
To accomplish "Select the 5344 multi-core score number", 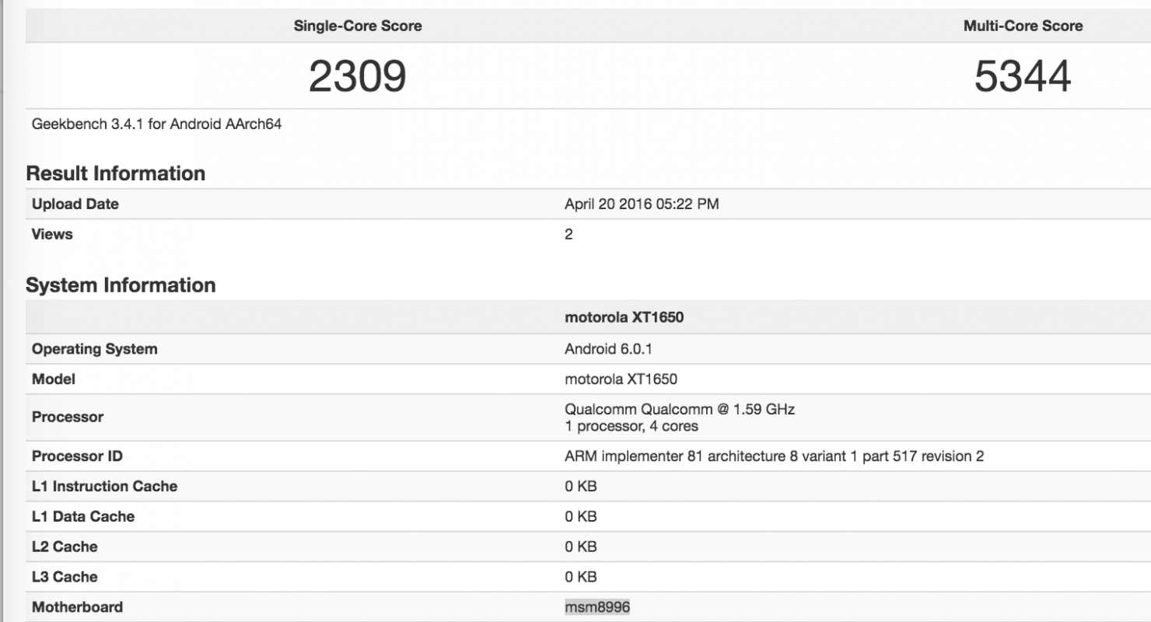I will pos(1023,76).
